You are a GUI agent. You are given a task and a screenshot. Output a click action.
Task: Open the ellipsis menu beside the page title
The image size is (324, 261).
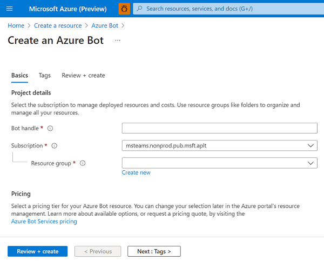(118, 41)
